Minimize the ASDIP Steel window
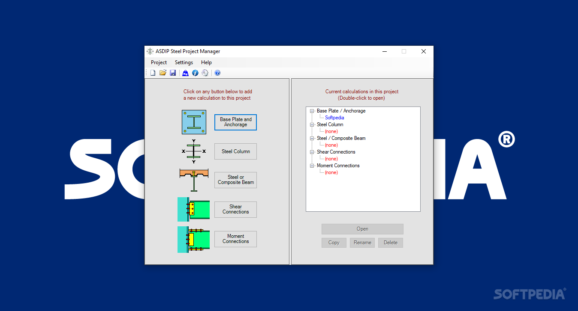The height and width of the screenshot is (311, 578). 384,51
